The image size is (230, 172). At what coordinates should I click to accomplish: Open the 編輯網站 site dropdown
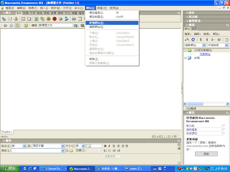point(204,45)
